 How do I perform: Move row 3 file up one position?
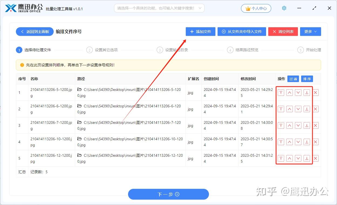click(x=290, y=125)
